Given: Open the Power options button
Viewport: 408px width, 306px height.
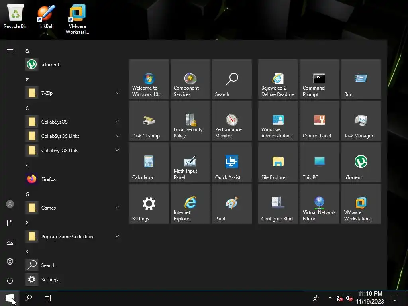Looking at the screenshot, I should (x=10, y=280).
